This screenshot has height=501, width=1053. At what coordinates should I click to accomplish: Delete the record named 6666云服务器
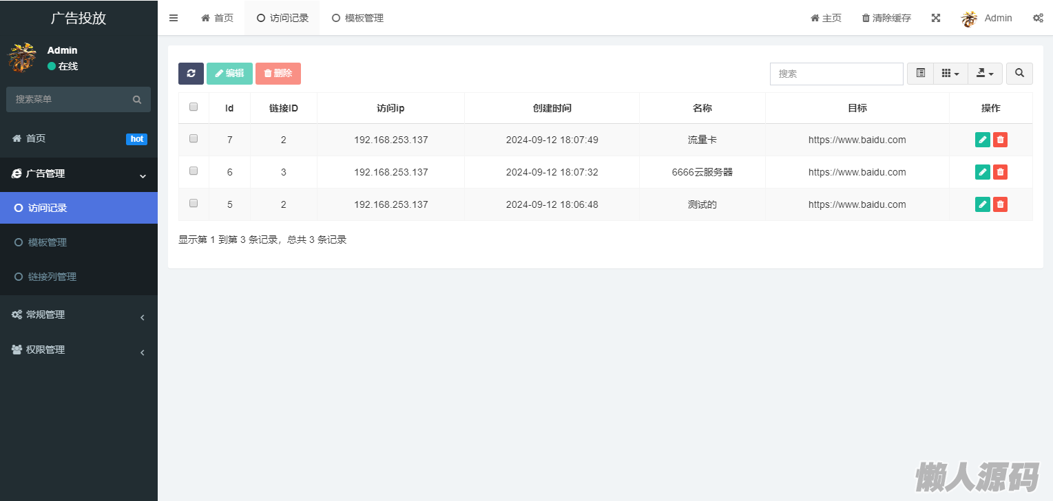pos(1000,172)
